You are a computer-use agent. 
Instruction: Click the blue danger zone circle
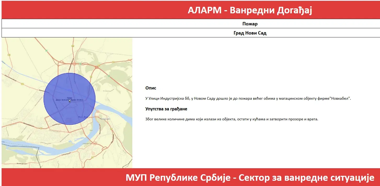[x=60, y=86]
